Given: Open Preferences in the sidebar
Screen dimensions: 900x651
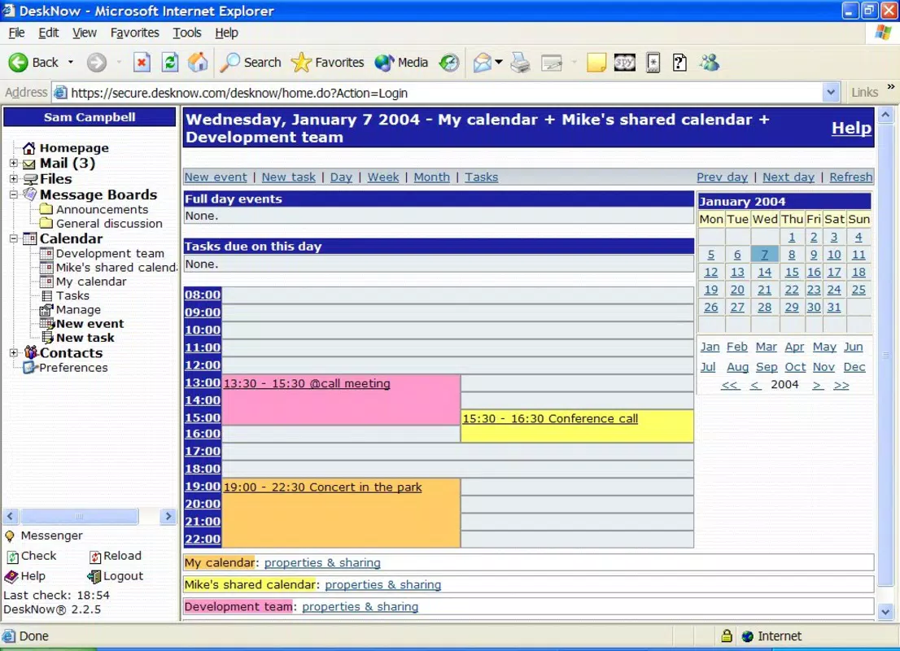Looking at the screenshot, I should tap(73, 367).
